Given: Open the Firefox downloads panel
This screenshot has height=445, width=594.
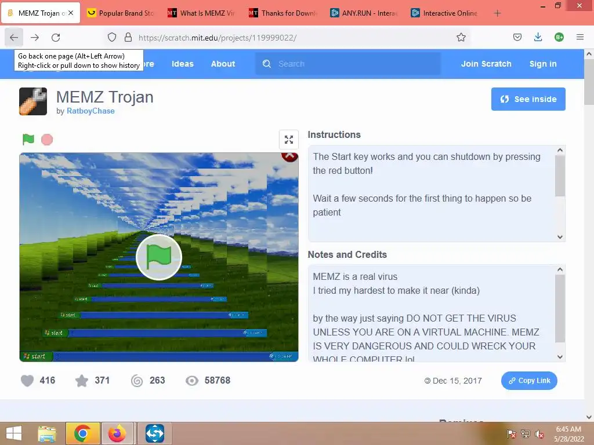Looking at the screenshot, I should point(538,38).
